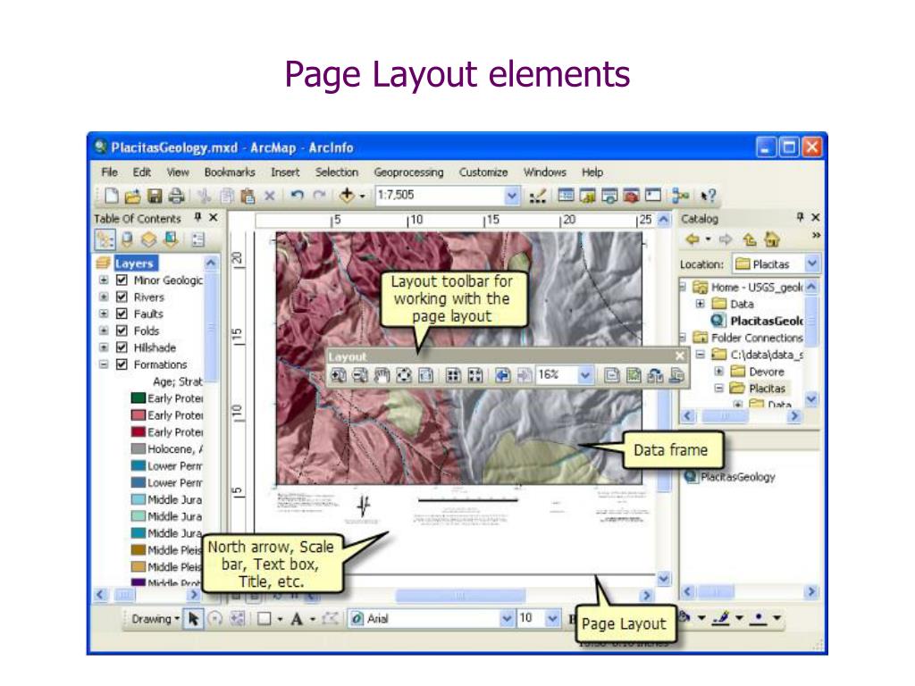The height and width of the screenshot is (686, 915).
Task: Save the map with the floppy disk icon
Action: coord(154,196)
